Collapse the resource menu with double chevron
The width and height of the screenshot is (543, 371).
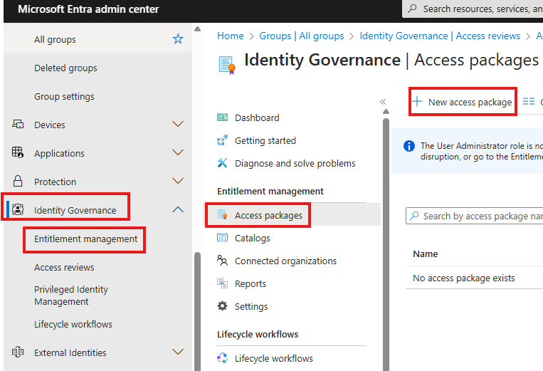click(383, 102)
